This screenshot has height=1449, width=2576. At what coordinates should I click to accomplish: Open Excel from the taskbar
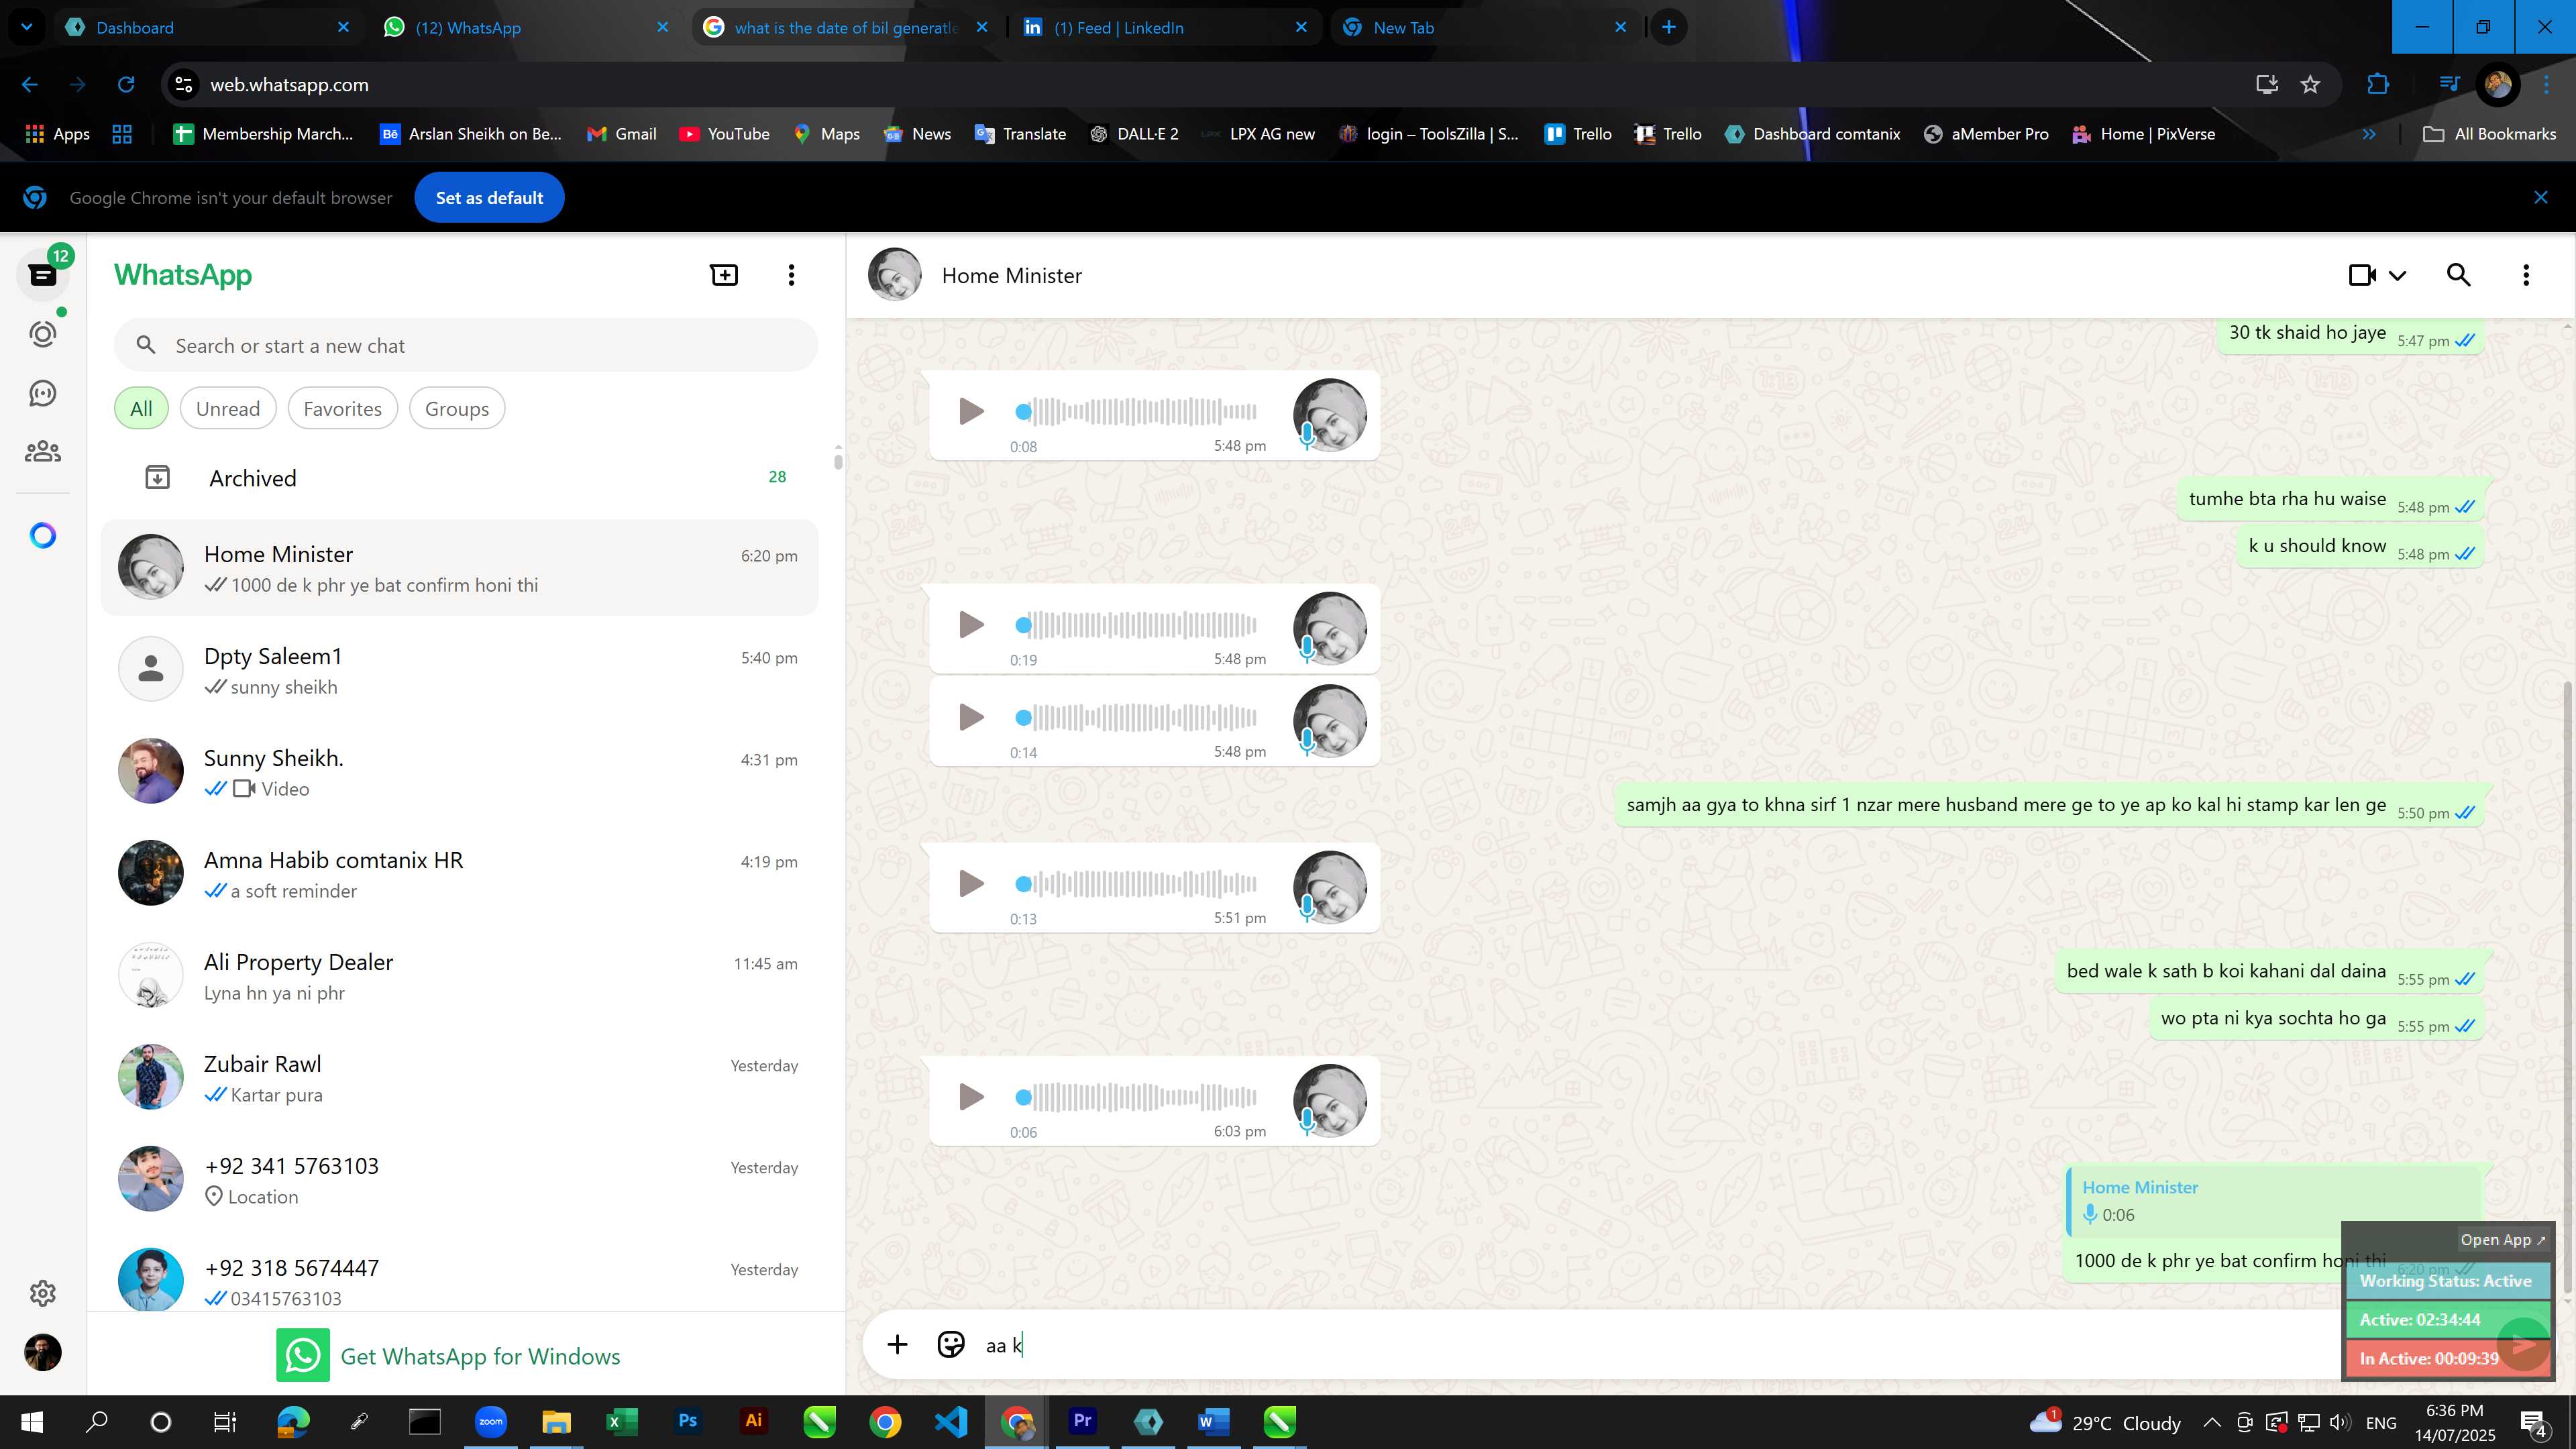coord(622,1421)
